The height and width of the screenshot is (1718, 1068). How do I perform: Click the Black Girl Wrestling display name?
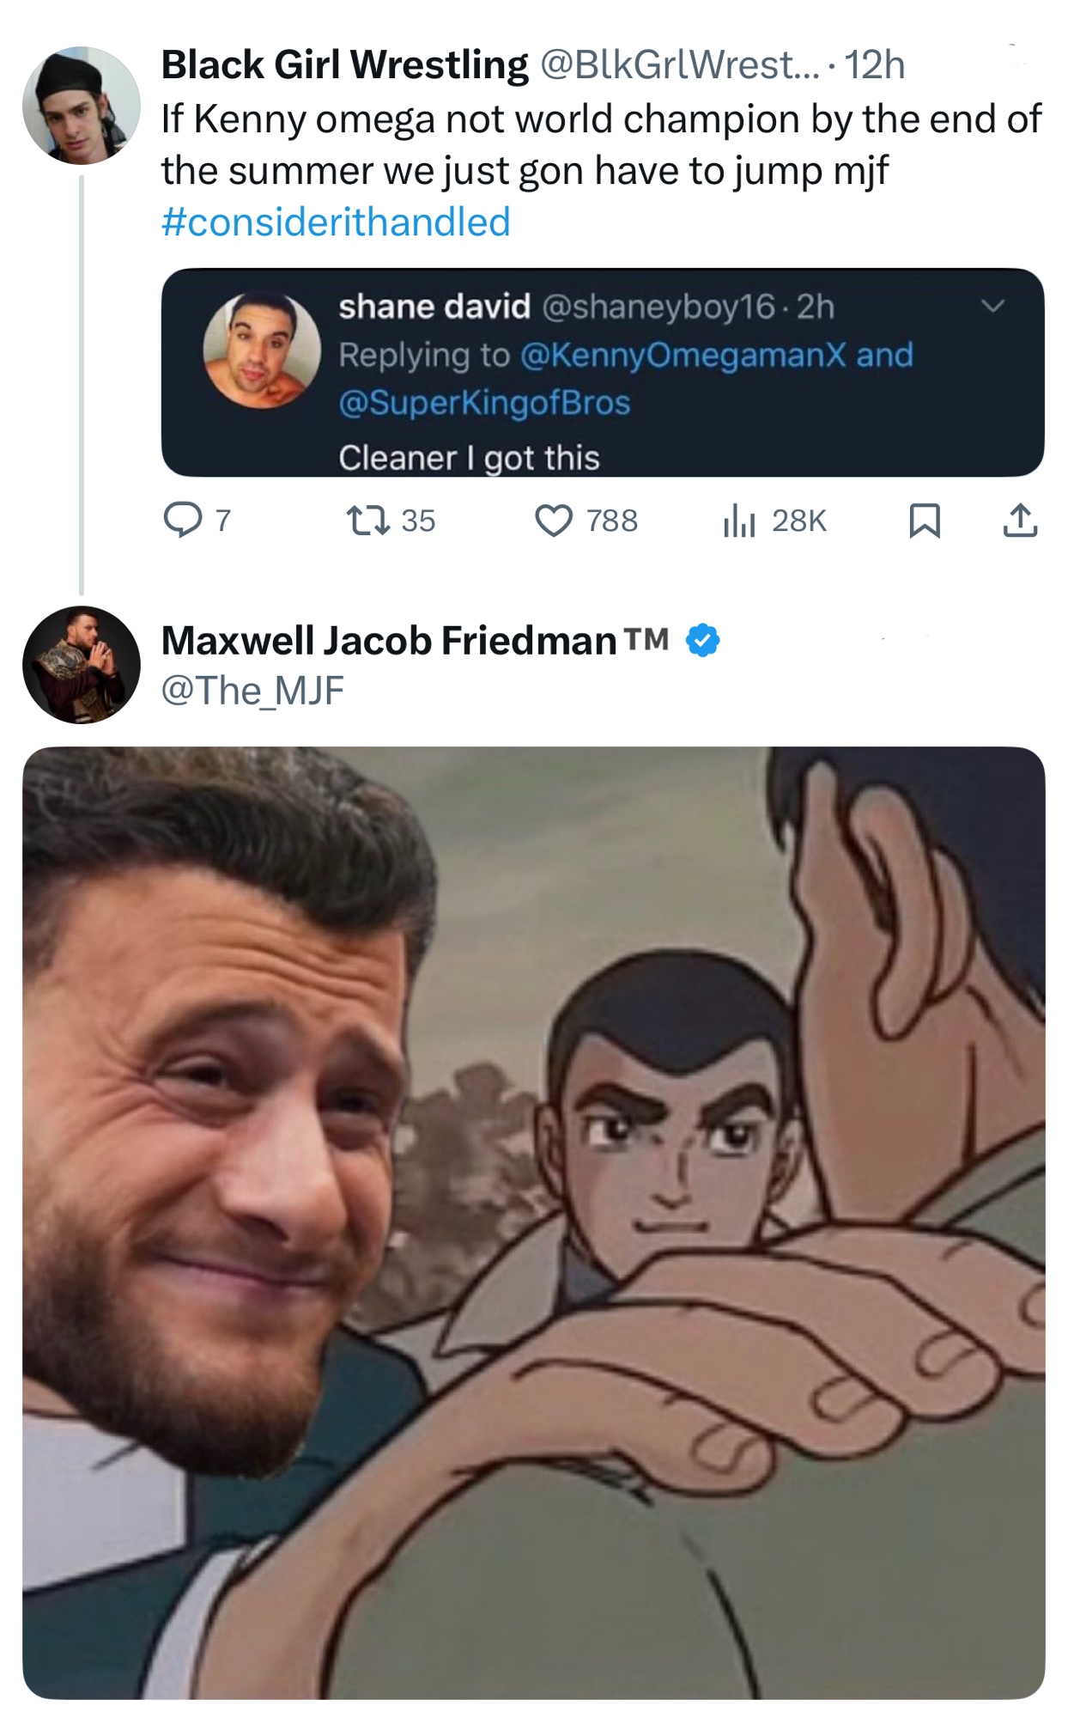(344, 64)
